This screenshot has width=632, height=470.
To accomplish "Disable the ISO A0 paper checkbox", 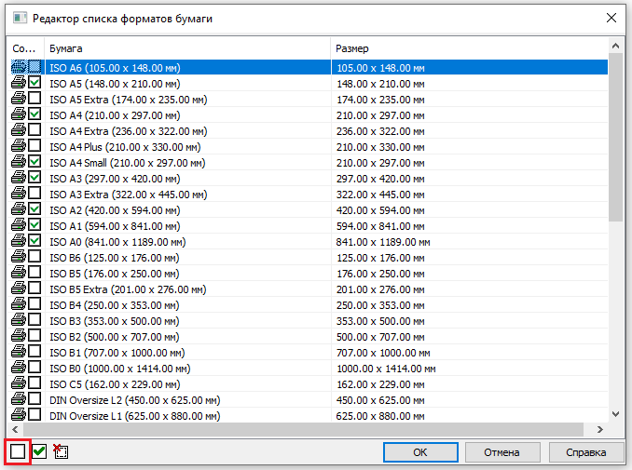I will [x=34, y=241].
